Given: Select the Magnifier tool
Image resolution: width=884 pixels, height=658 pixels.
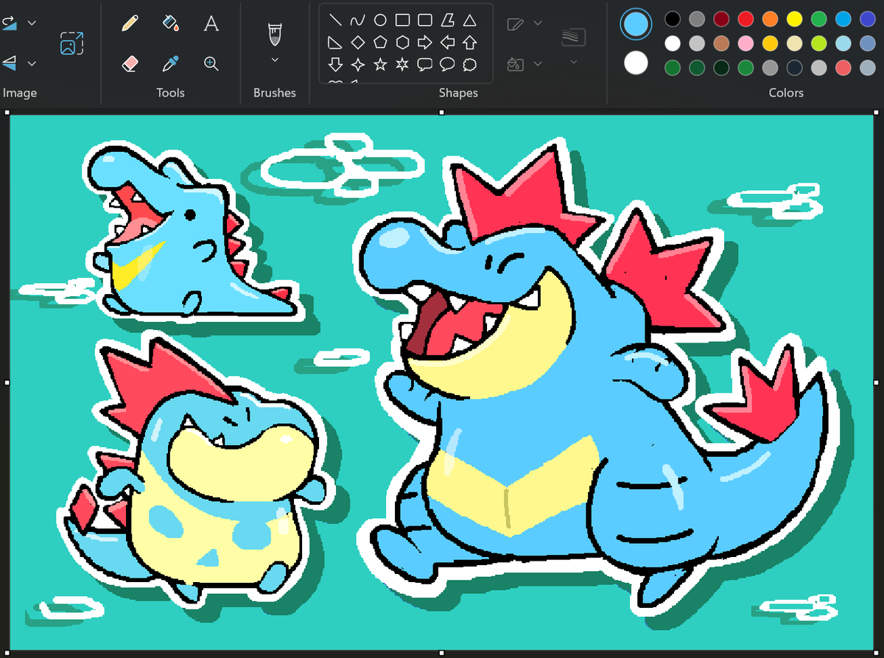Looking at the screenshot, I should click(211, 64).
